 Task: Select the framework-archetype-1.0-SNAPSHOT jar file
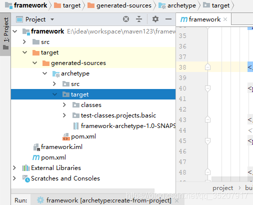tap(124, 126)
